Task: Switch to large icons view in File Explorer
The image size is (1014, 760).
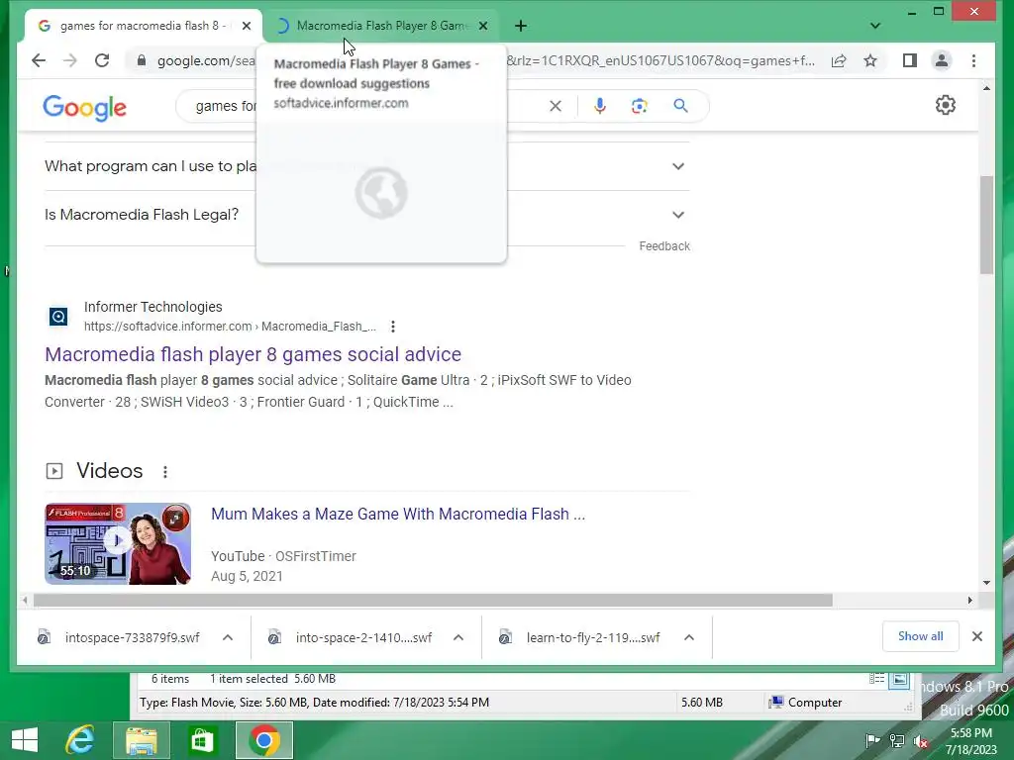Action: pyautogui.click(x=899, y=679)
